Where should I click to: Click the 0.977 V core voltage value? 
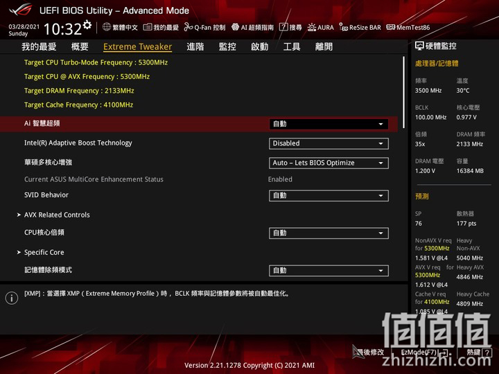(x=466, y=117)
